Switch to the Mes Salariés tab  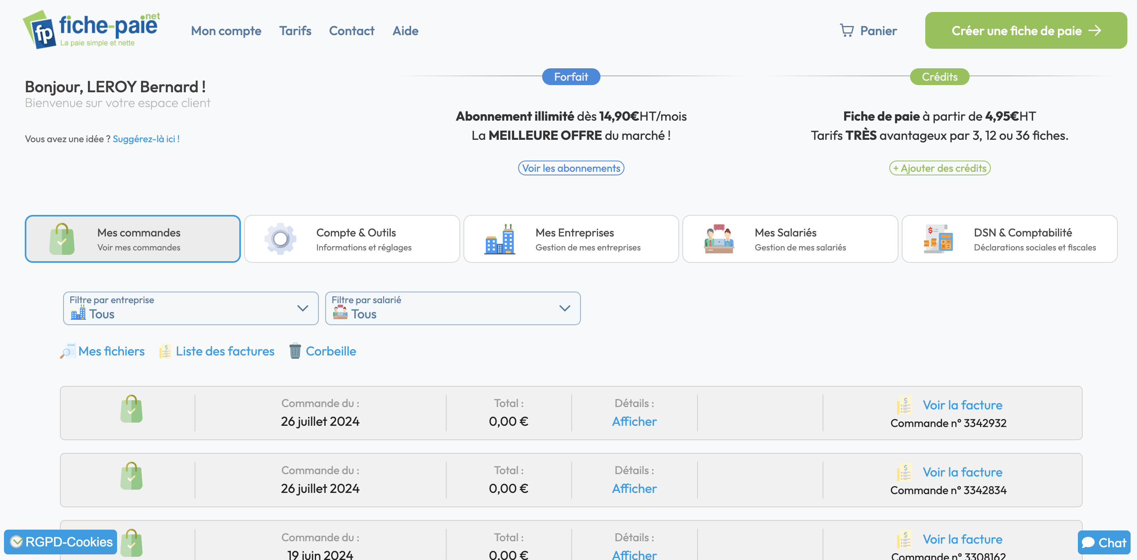point(790,239)
